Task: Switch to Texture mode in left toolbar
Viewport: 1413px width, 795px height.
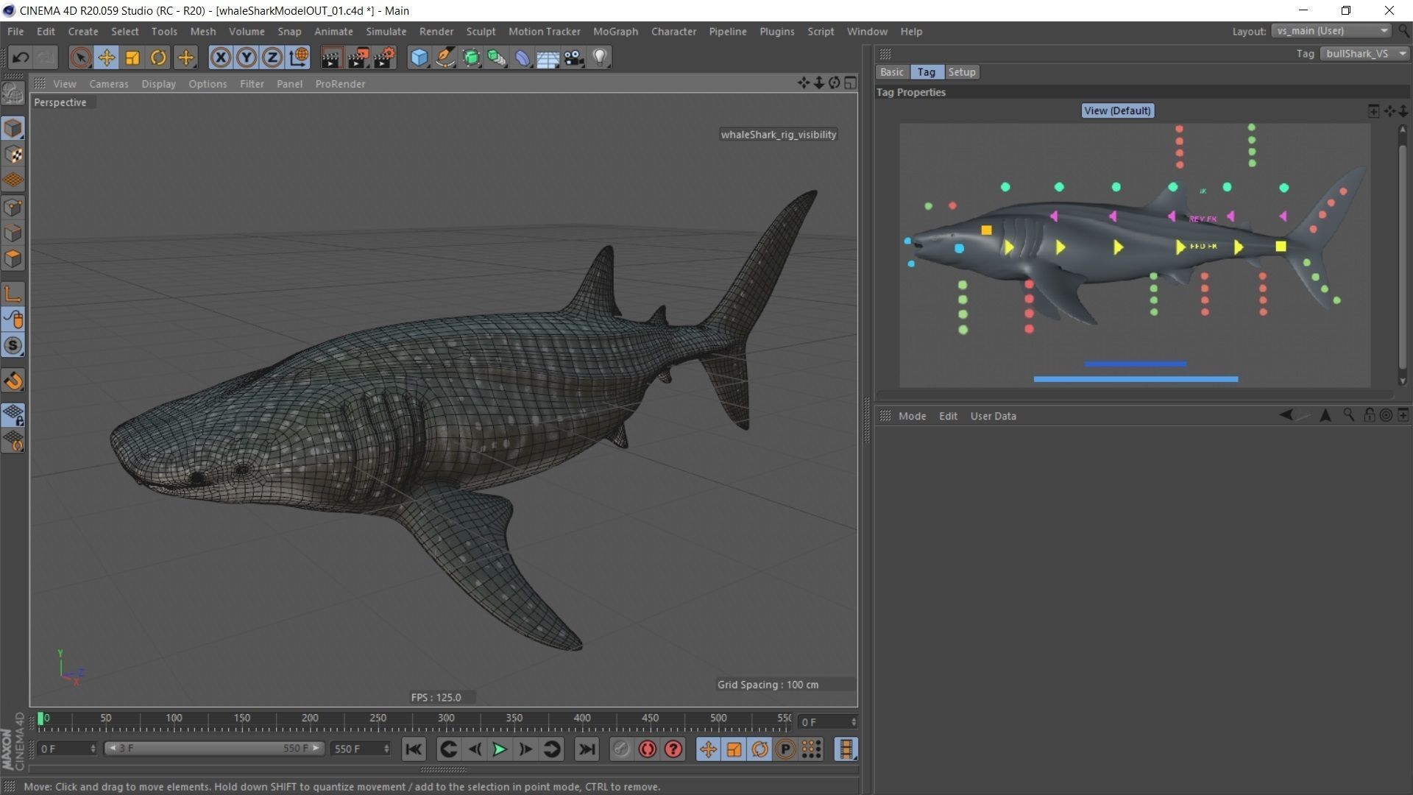Action: click(x=13, y=155)
